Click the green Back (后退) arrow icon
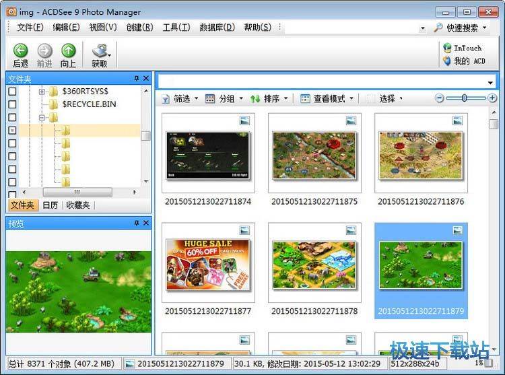 point(20,51)
